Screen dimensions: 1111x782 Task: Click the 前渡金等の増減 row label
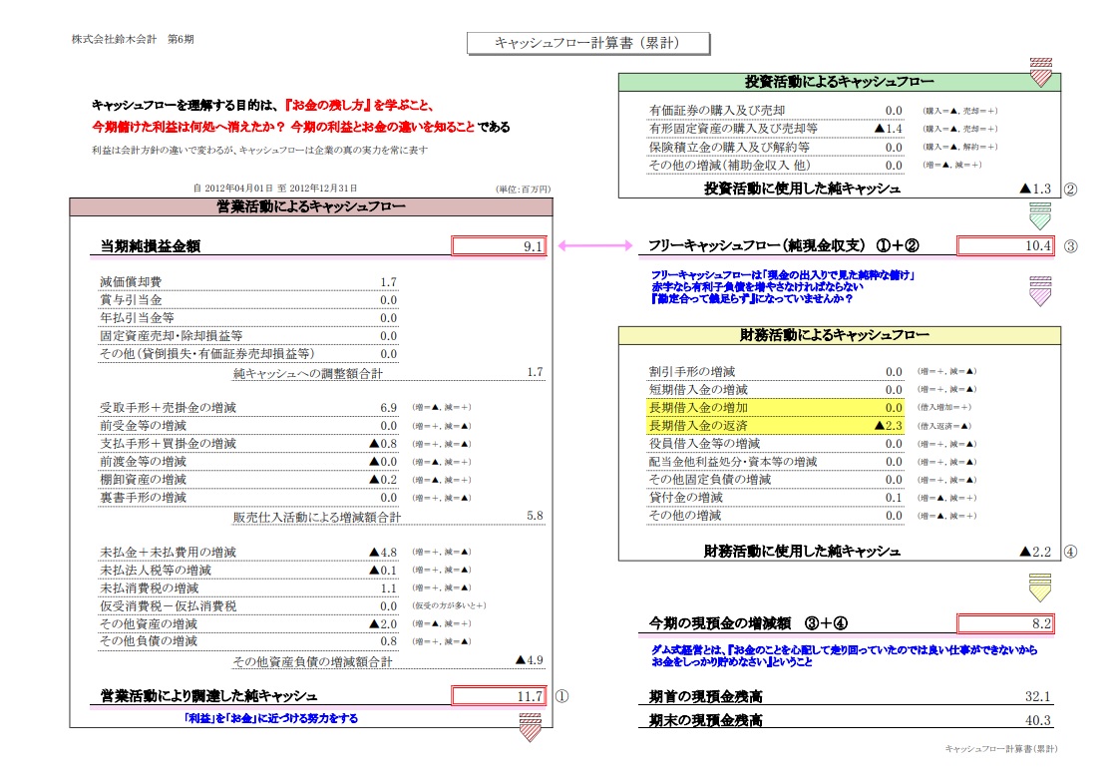tap(144, 461)
